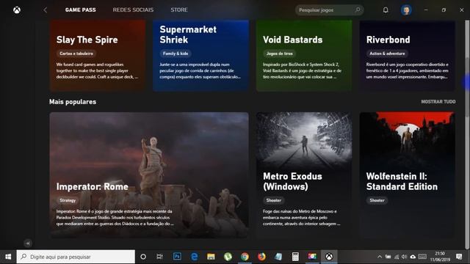Open Google Chrome from taskbar

pyautogui.click(x=245, y=257)
